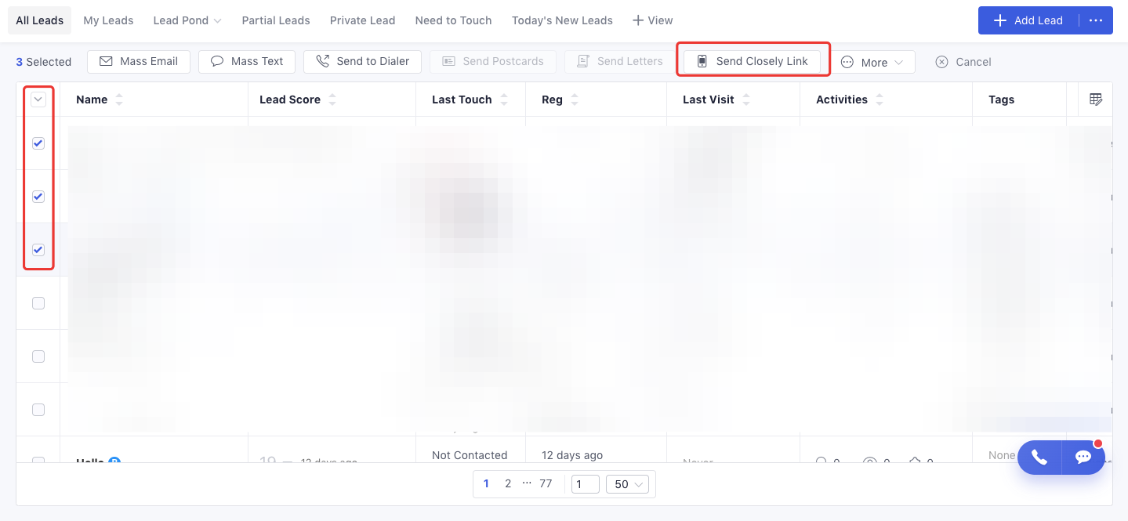Click the Mass Text button
Viewport: 1128px width, 521px height.
tap(246, 62)
